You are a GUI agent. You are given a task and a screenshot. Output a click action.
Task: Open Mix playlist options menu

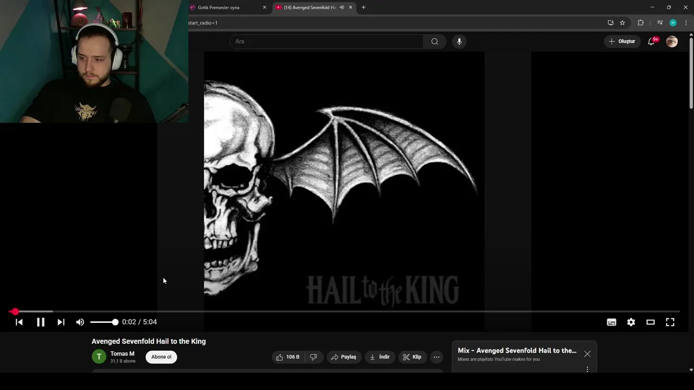click(587, 369)
